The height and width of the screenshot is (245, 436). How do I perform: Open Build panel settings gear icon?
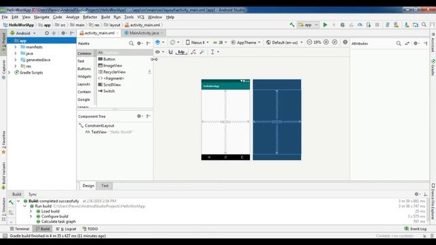pyautogui.click(x=416, y=194)
